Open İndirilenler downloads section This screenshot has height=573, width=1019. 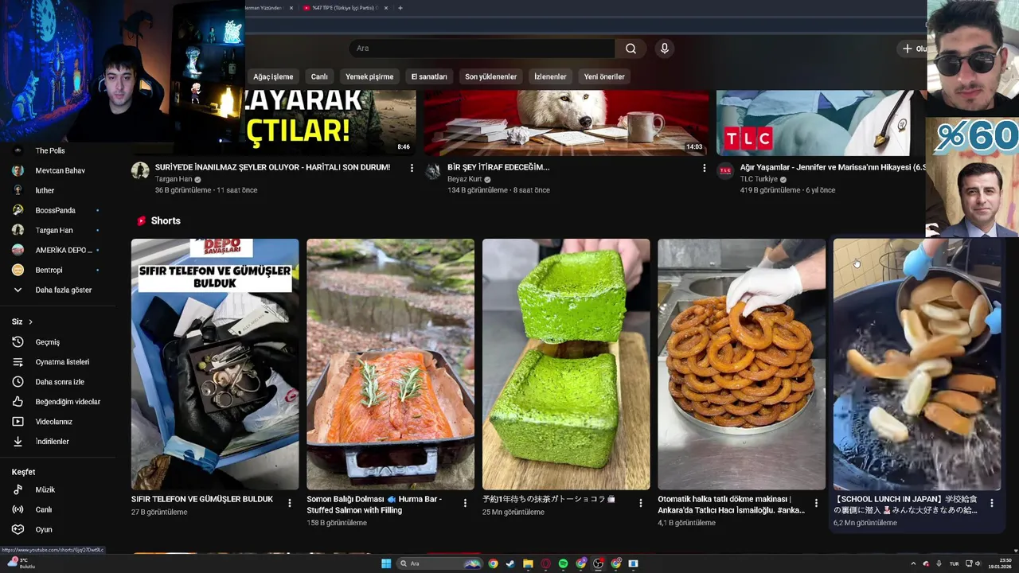pos(52,442)
